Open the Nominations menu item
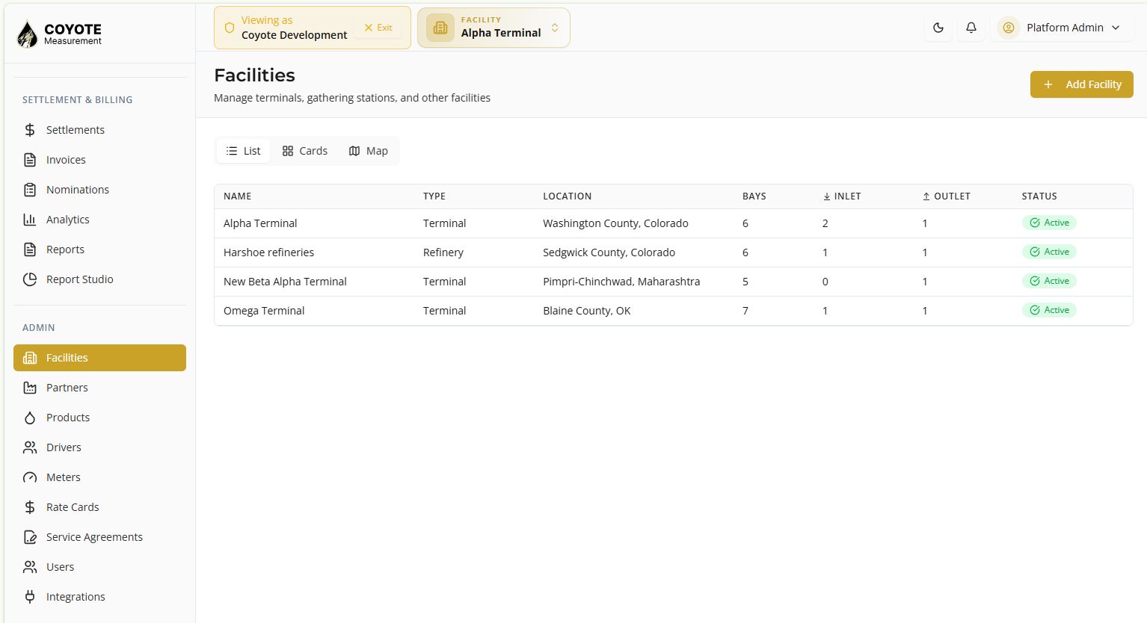Screen dimensions: 1147x623 coord(99,190)
